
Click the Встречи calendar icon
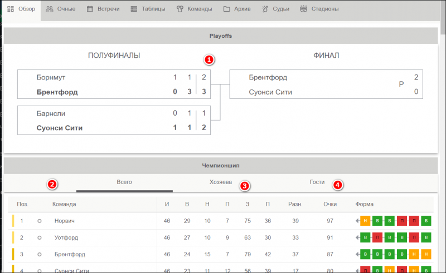pyautogui.click(x=90, y=9)
